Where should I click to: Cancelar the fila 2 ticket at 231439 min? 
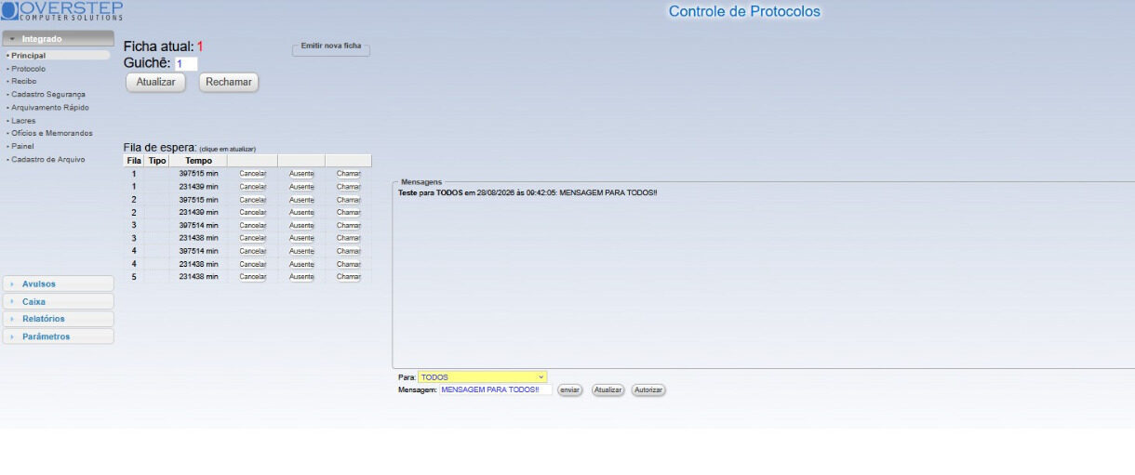(x=252, y=213)
